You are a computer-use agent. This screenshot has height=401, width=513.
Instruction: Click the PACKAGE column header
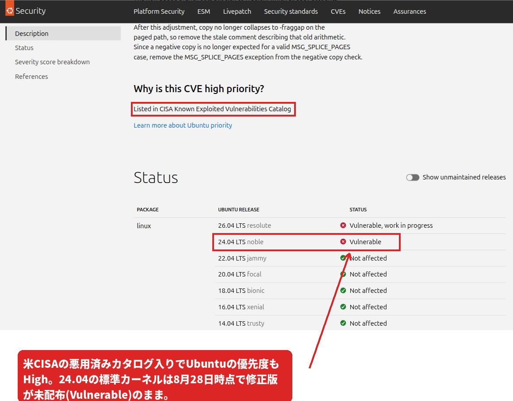coord(148,210)
